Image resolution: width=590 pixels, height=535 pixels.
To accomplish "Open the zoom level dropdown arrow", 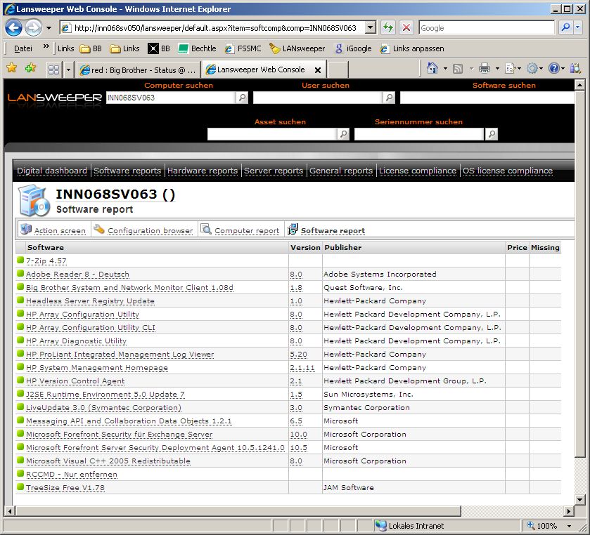I will pos(568,526).
